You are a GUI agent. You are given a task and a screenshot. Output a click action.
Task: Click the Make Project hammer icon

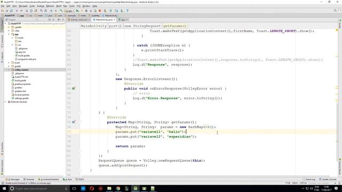(61, 11)
